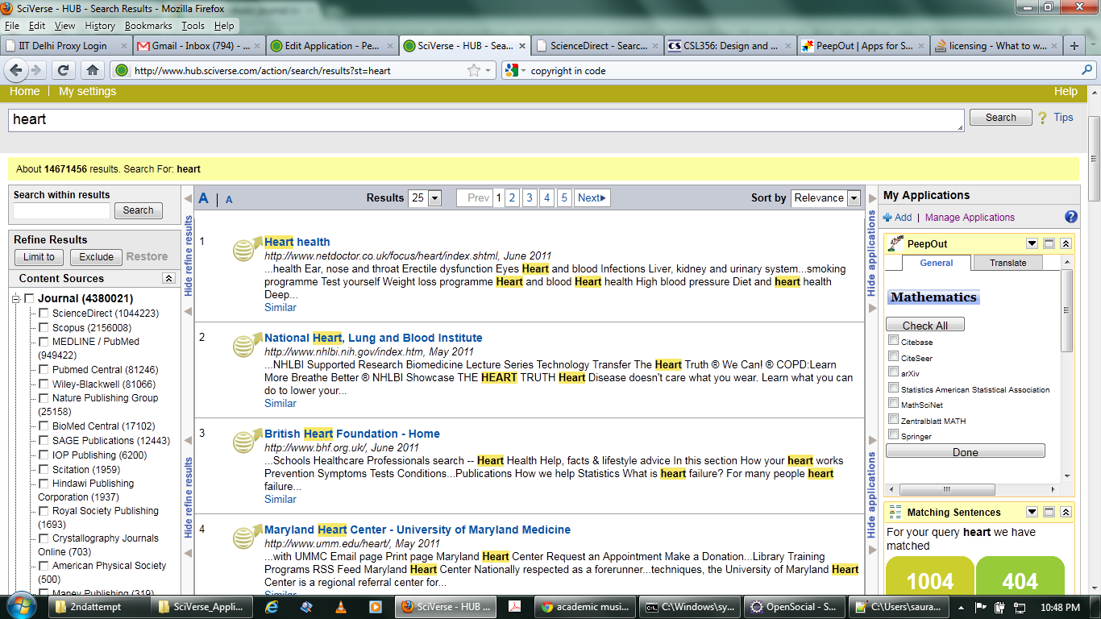The width and height of the screenshot is (1101, 619).
Task: Click the Tips question mark icon
Action: pos(1043,118)
